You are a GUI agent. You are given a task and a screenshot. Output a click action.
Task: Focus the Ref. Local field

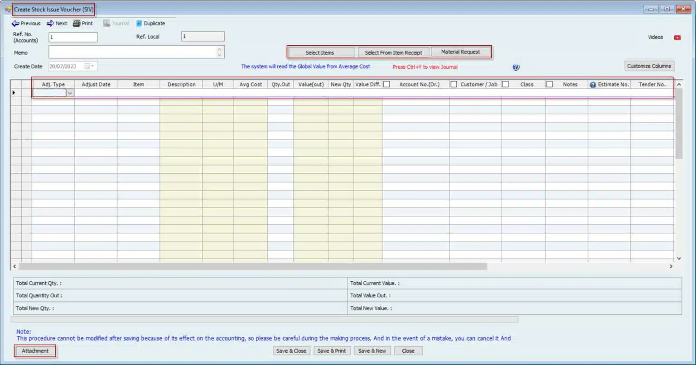point(203,37)
